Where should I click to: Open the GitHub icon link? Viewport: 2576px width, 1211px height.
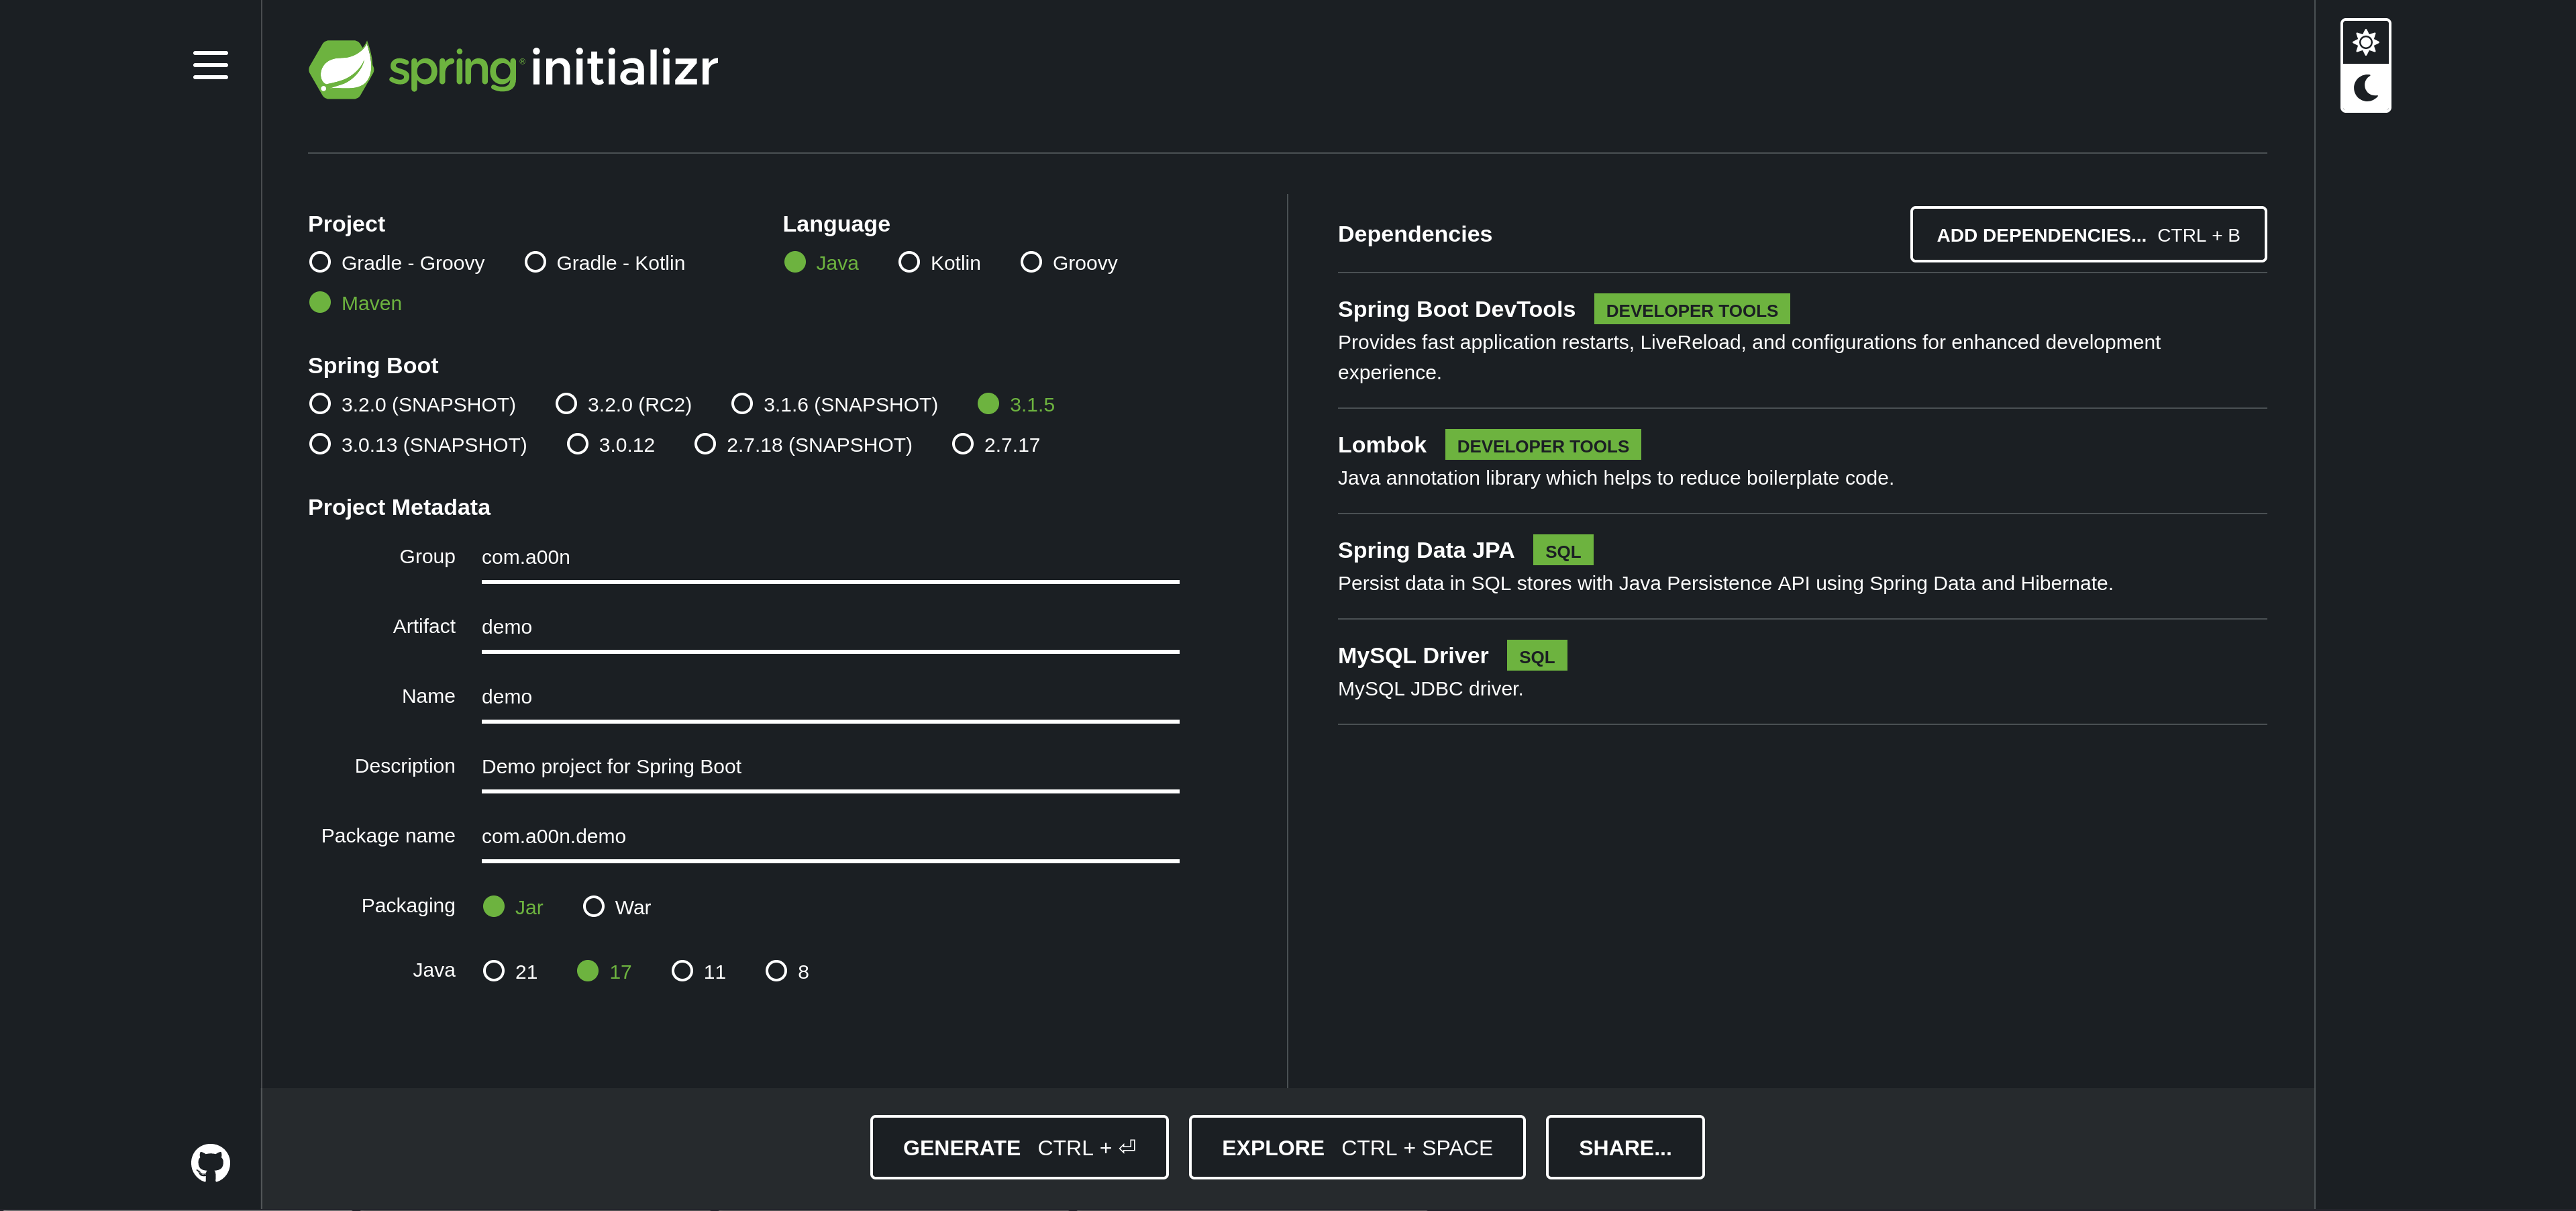tap(210, 1163)
